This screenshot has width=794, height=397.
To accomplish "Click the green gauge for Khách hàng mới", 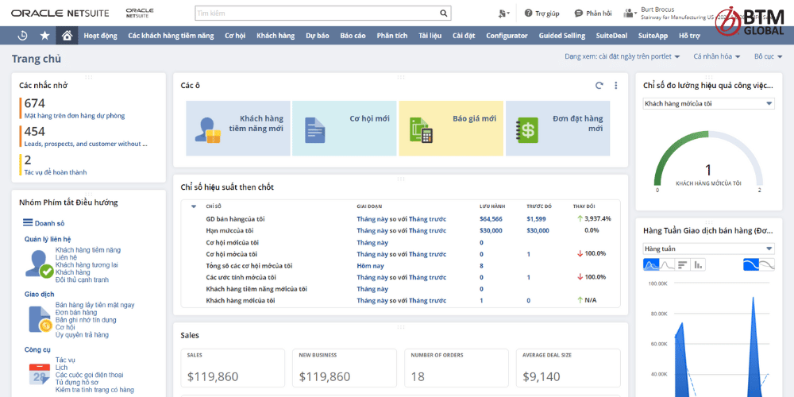I will point(708,160).
